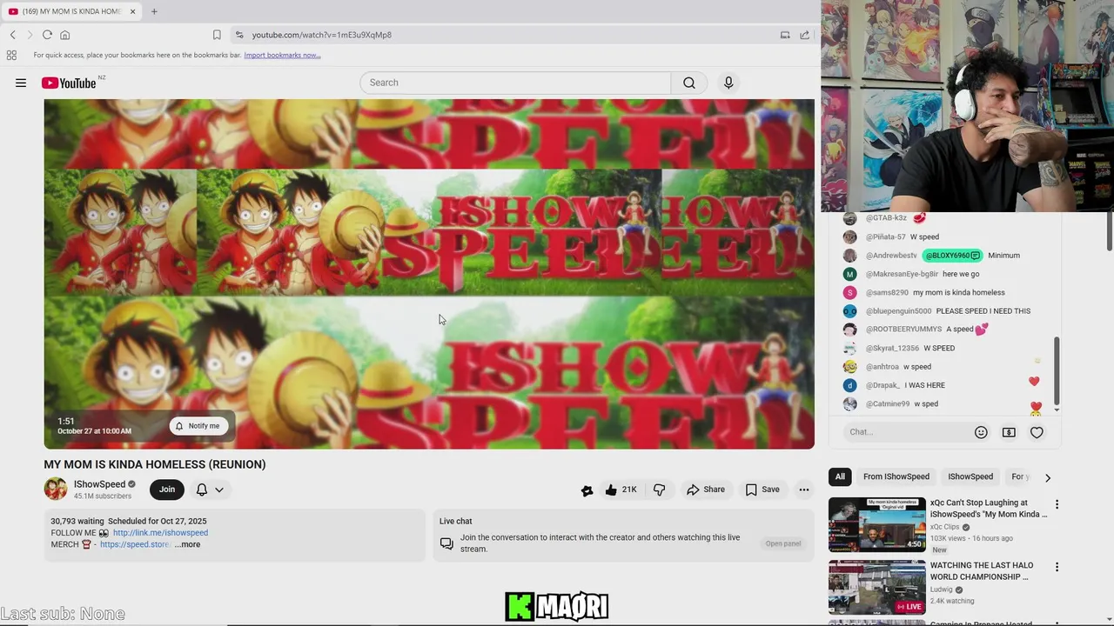Like the video with 21K likes
Image resolution: width=1114 pixels, height=626 pixels.
pos(621,489)
